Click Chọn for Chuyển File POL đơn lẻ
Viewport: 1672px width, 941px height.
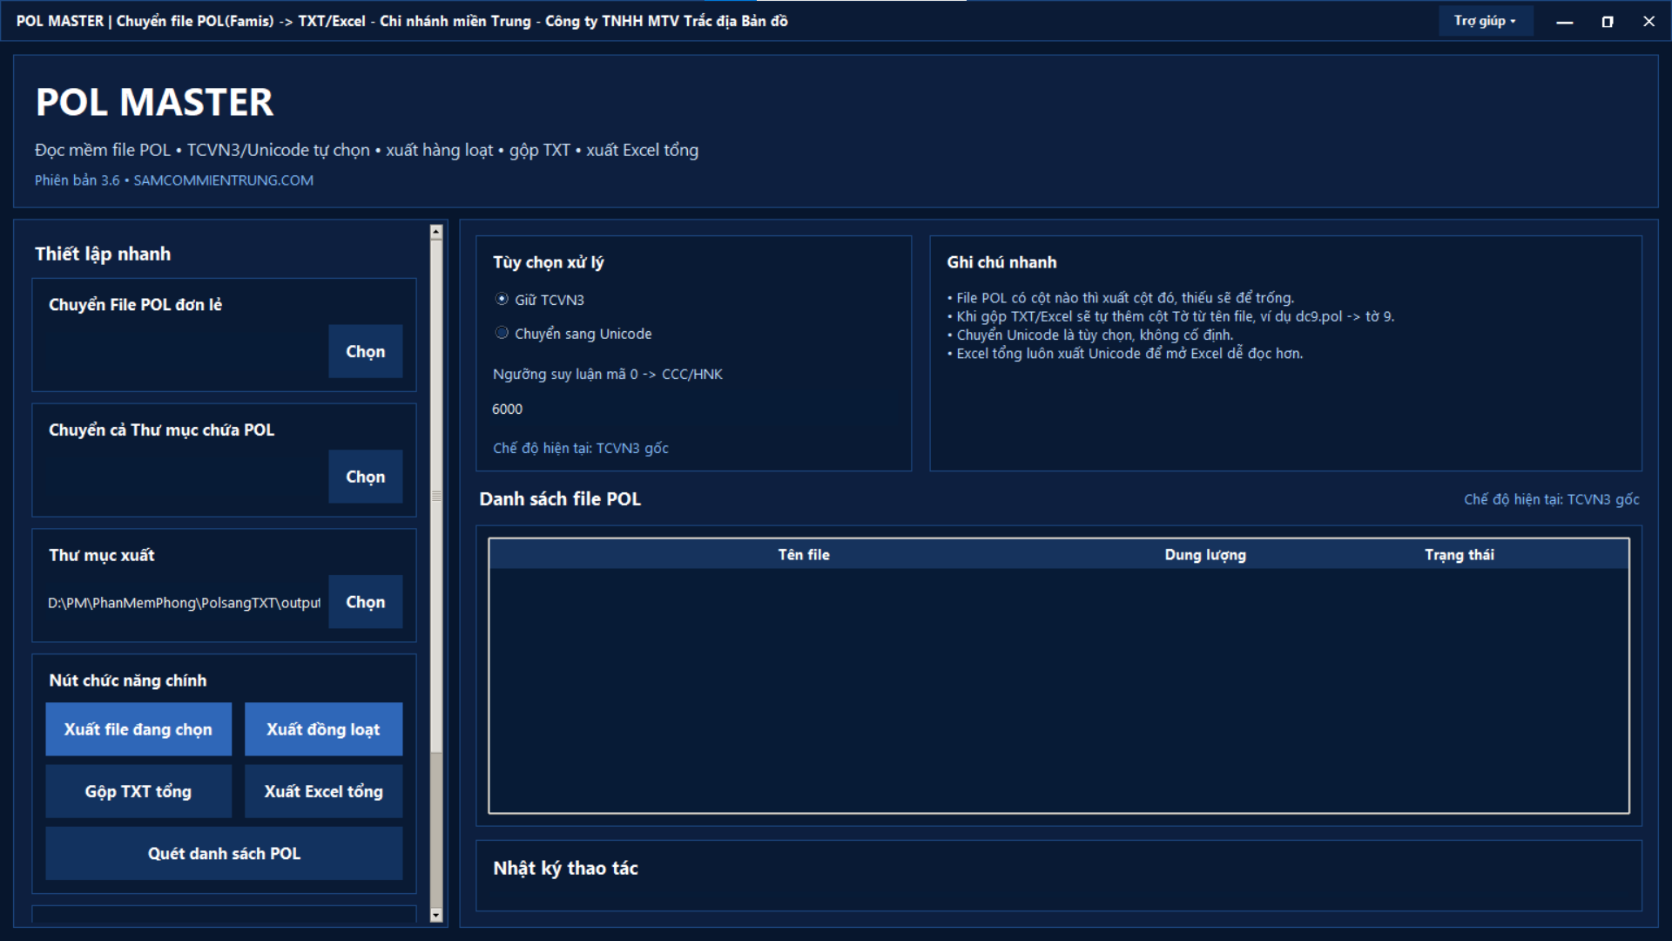point(366,351)
